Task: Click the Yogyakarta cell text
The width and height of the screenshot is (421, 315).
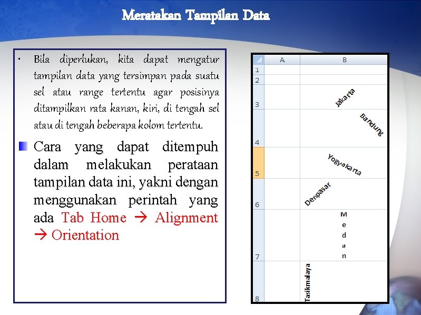Action: pyautogui.click(x=345, y=165)
